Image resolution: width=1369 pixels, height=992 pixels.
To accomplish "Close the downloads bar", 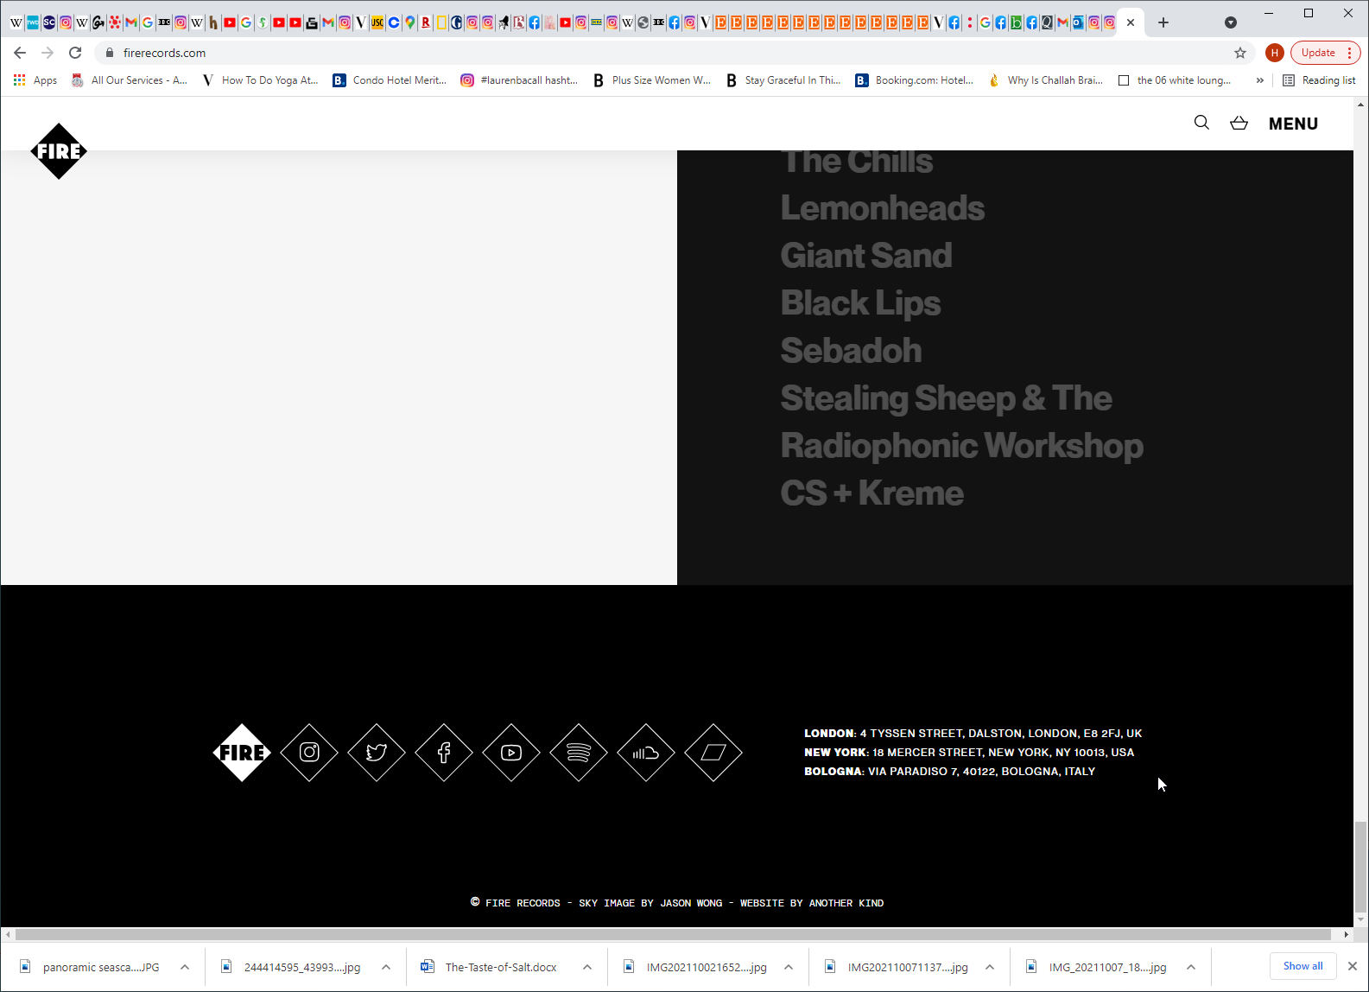I will [x=1353, y=966].
